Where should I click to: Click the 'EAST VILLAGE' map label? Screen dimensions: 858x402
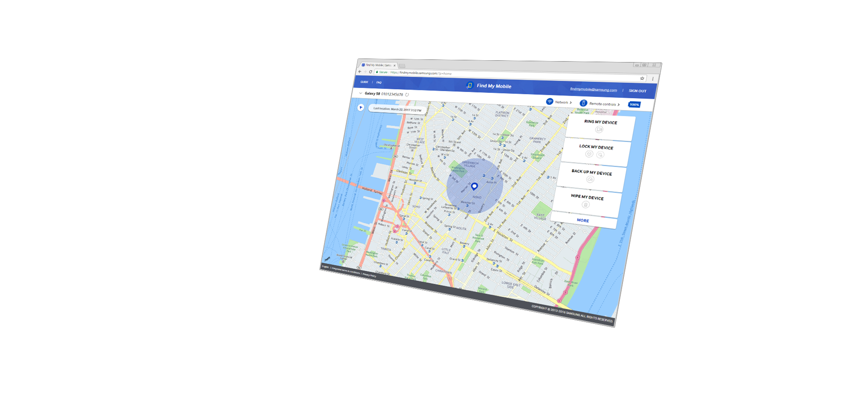540,217
